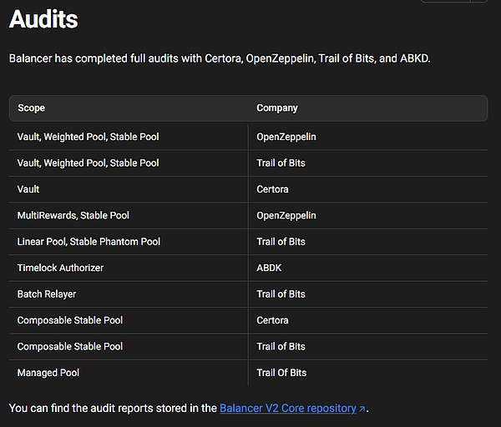Click Trail Of Bits in Managed Pool row
This screenshot has width=501, height=427.
coord(281,373)
